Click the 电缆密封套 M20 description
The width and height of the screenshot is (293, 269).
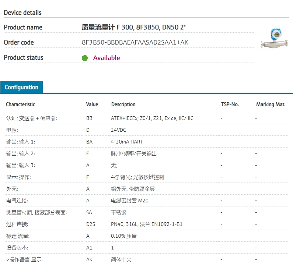pos(130,201)
